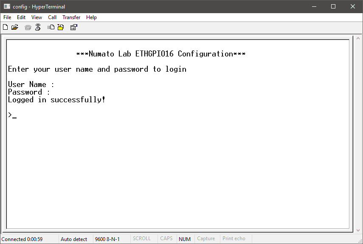Toggle the Print echo status indicator
The width and height of the screenshot is (363, 244).
coord(234,239)
